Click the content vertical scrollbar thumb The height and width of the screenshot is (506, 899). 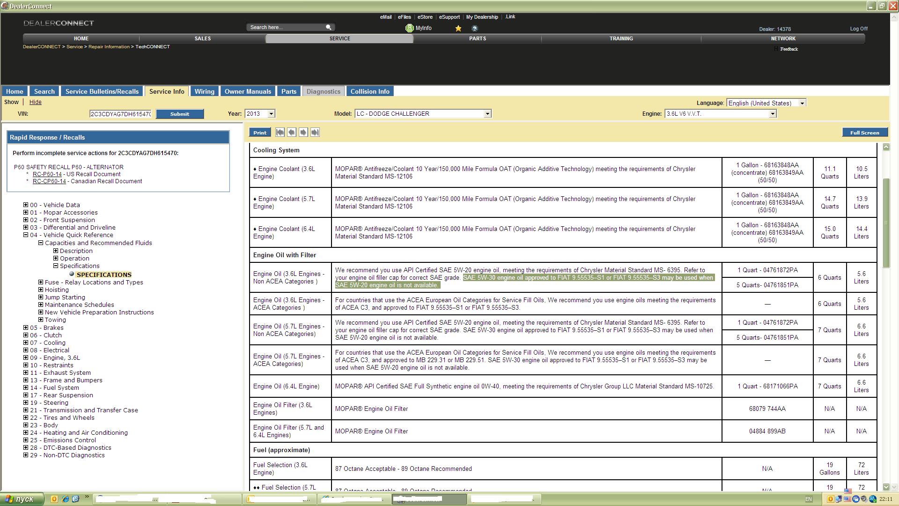click(x=886, y=223)
